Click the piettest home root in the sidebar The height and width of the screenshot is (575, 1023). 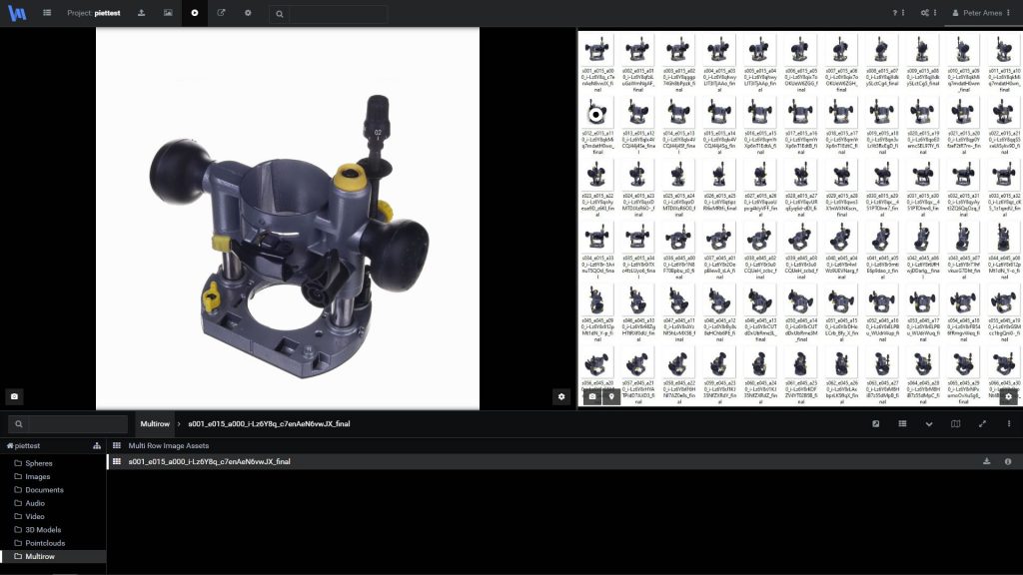24,446
